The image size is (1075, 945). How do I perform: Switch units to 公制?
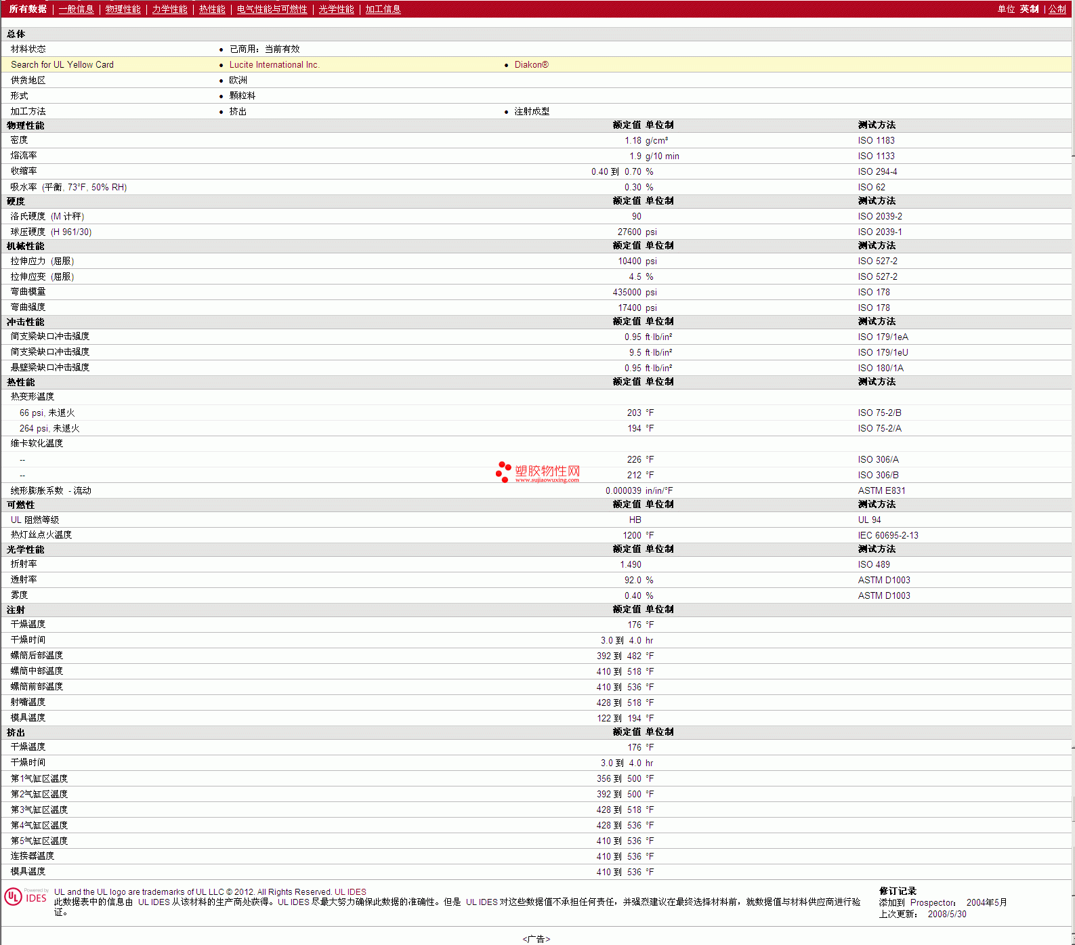[x=1057, y=9]
